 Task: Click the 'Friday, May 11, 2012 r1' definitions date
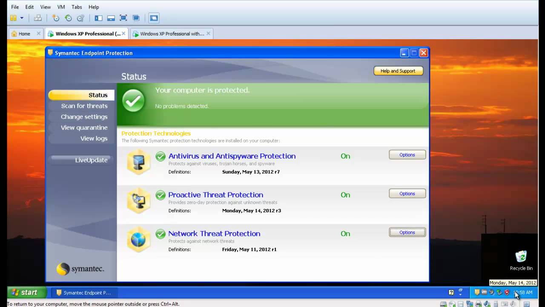click(249, 249)
